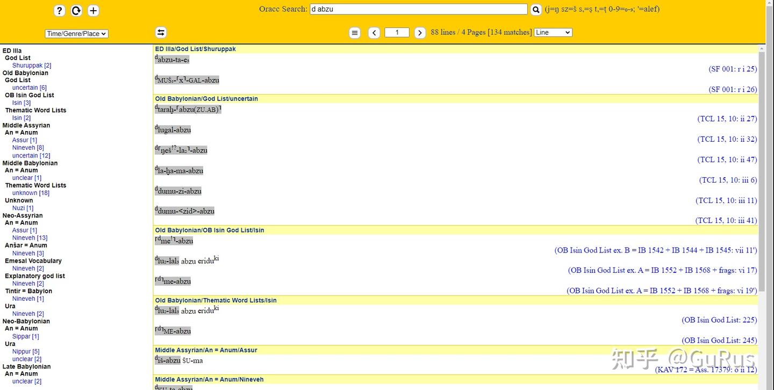
Task: Open reference (TCL 15, 10: ii 47)
Action: (x=727, y=160)
